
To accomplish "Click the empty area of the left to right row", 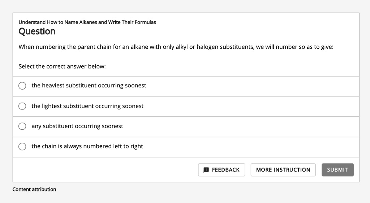I will tap(251, 147).
